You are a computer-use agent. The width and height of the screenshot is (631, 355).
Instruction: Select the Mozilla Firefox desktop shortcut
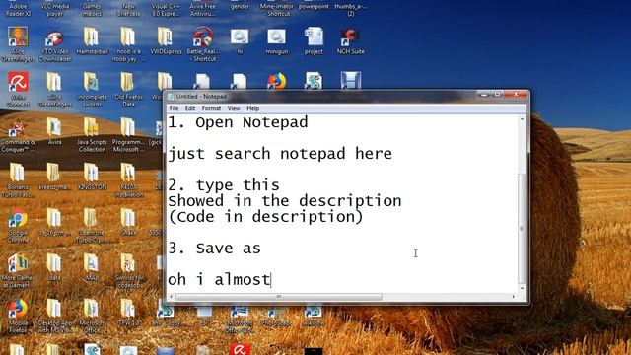click(18, 317)
